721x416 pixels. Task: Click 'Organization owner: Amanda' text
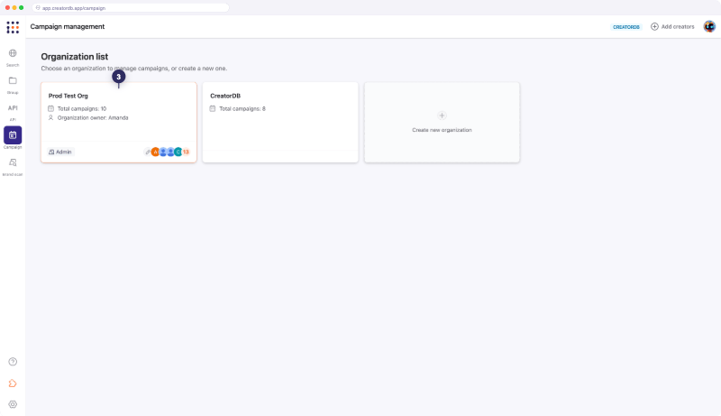[x=93, y=118]
